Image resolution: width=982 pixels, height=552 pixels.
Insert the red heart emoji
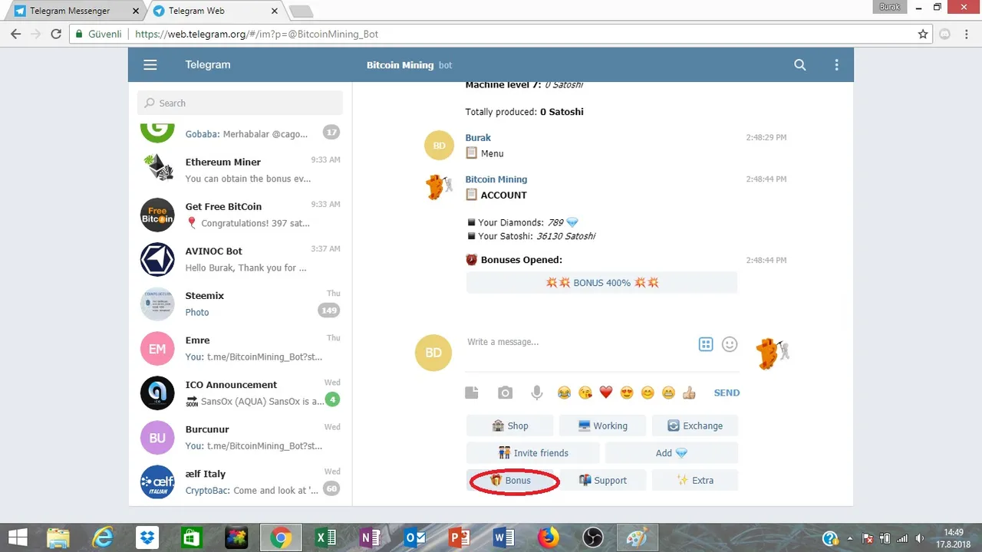pyautogui.click(x=606, y=393)
